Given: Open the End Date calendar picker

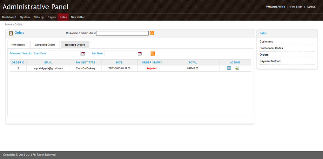Looking at the screenshot, I should pos(140,54).
